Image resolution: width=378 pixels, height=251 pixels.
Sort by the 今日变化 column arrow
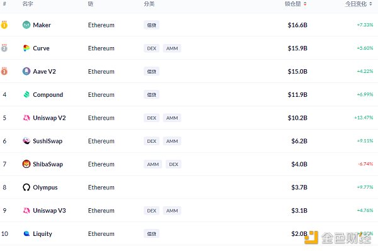pos(370,4)
